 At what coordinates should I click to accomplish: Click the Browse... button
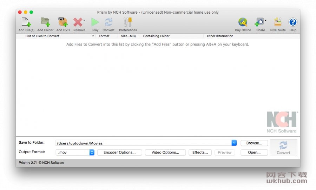254,143
